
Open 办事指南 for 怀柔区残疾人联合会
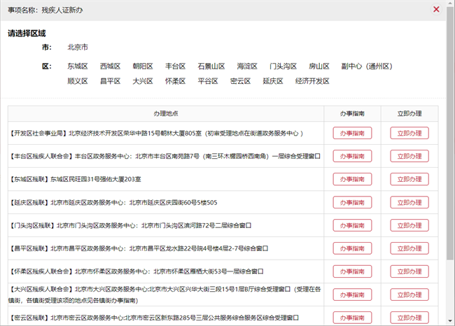[352, 271]
